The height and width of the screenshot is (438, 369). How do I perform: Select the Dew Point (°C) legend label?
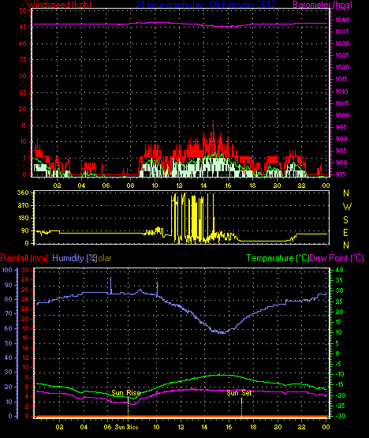click(337, 258)
